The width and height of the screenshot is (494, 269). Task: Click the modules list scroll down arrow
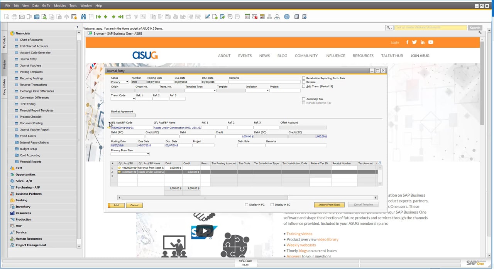pyautogui.click(x=79, y=246)
